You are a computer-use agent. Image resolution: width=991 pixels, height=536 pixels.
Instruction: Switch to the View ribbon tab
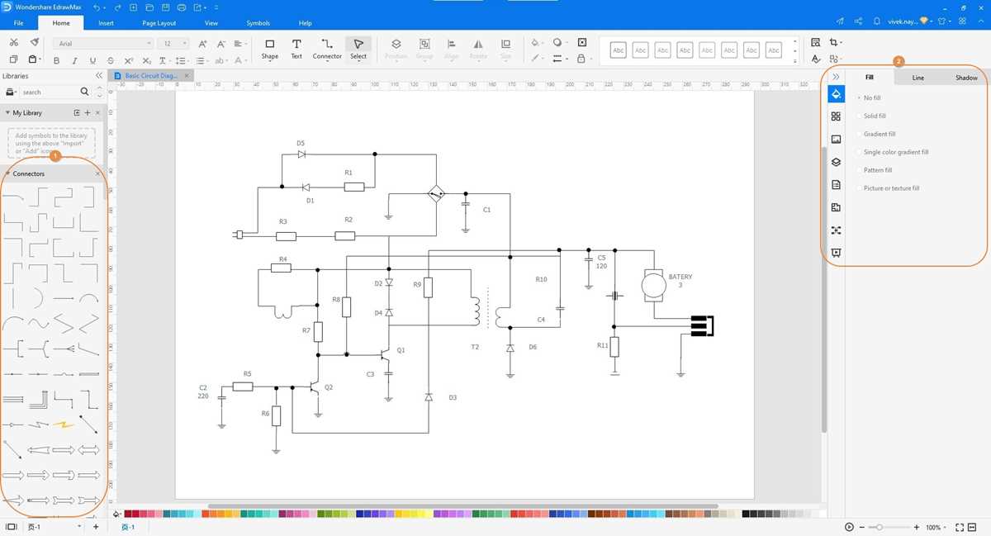[211, 23]
